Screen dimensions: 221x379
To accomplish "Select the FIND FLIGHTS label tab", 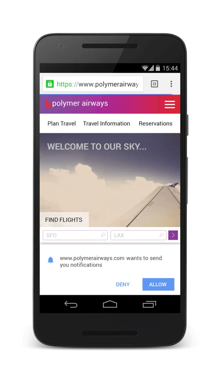I will pos(64,220).
